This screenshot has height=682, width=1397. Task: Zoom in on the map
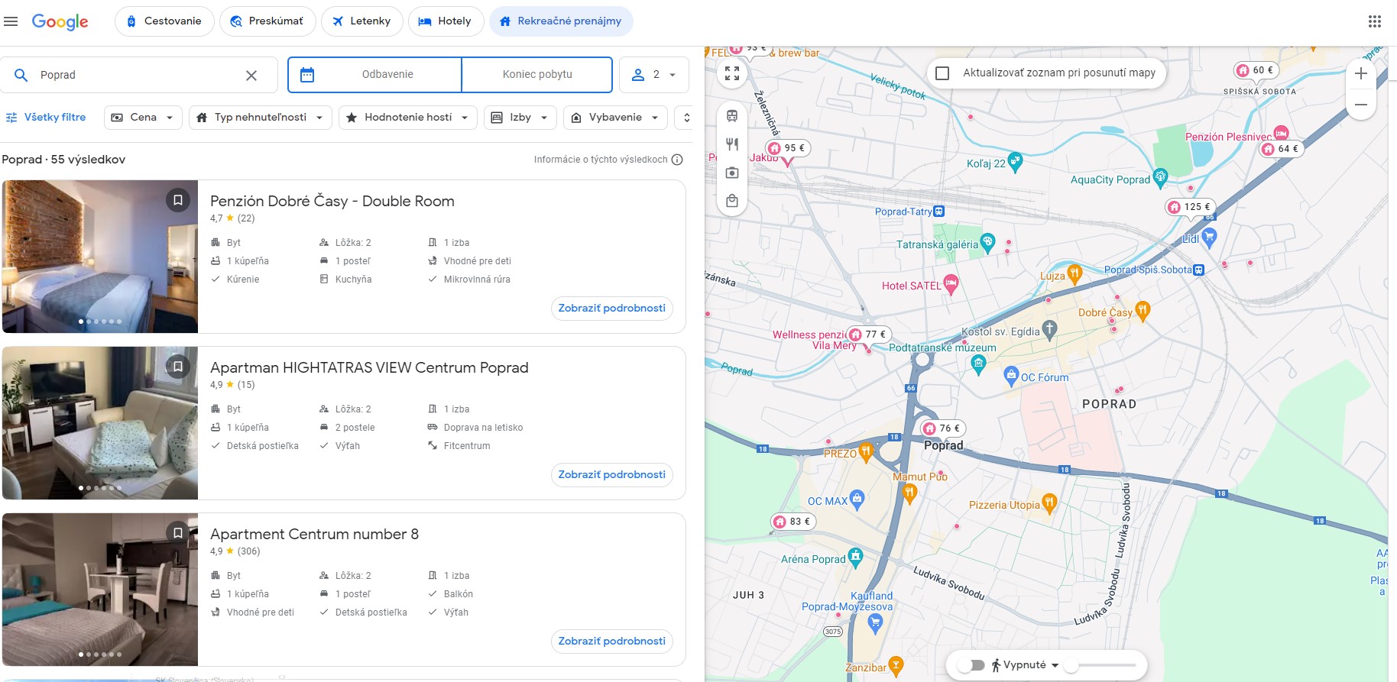click(1360, 74)
